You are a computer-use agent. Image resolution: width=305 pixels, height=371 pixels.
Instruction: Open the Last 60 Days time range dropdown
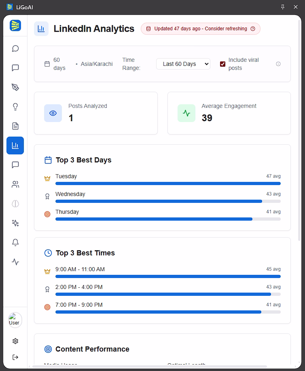(x=183, y=64)
